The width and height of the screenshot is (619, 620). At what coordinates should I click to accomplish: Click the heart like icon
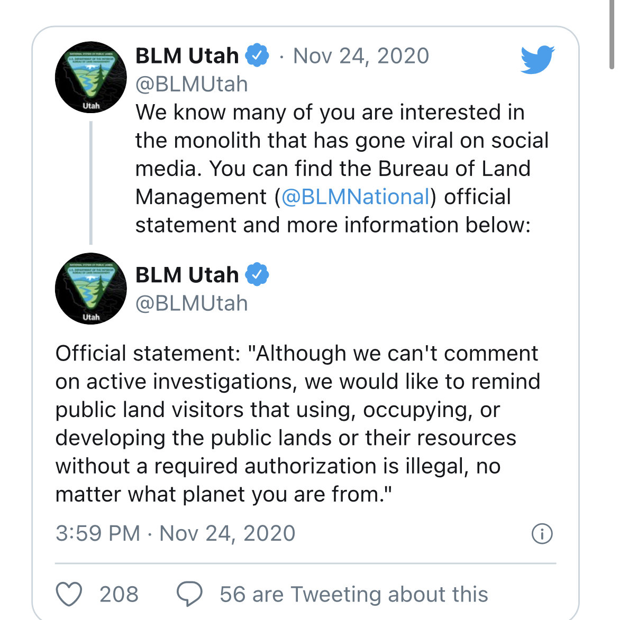(x=69, y=594)
